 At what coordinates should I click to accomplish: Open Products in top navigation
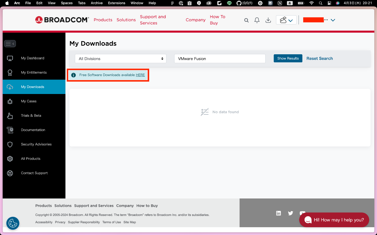click(103, 20)
